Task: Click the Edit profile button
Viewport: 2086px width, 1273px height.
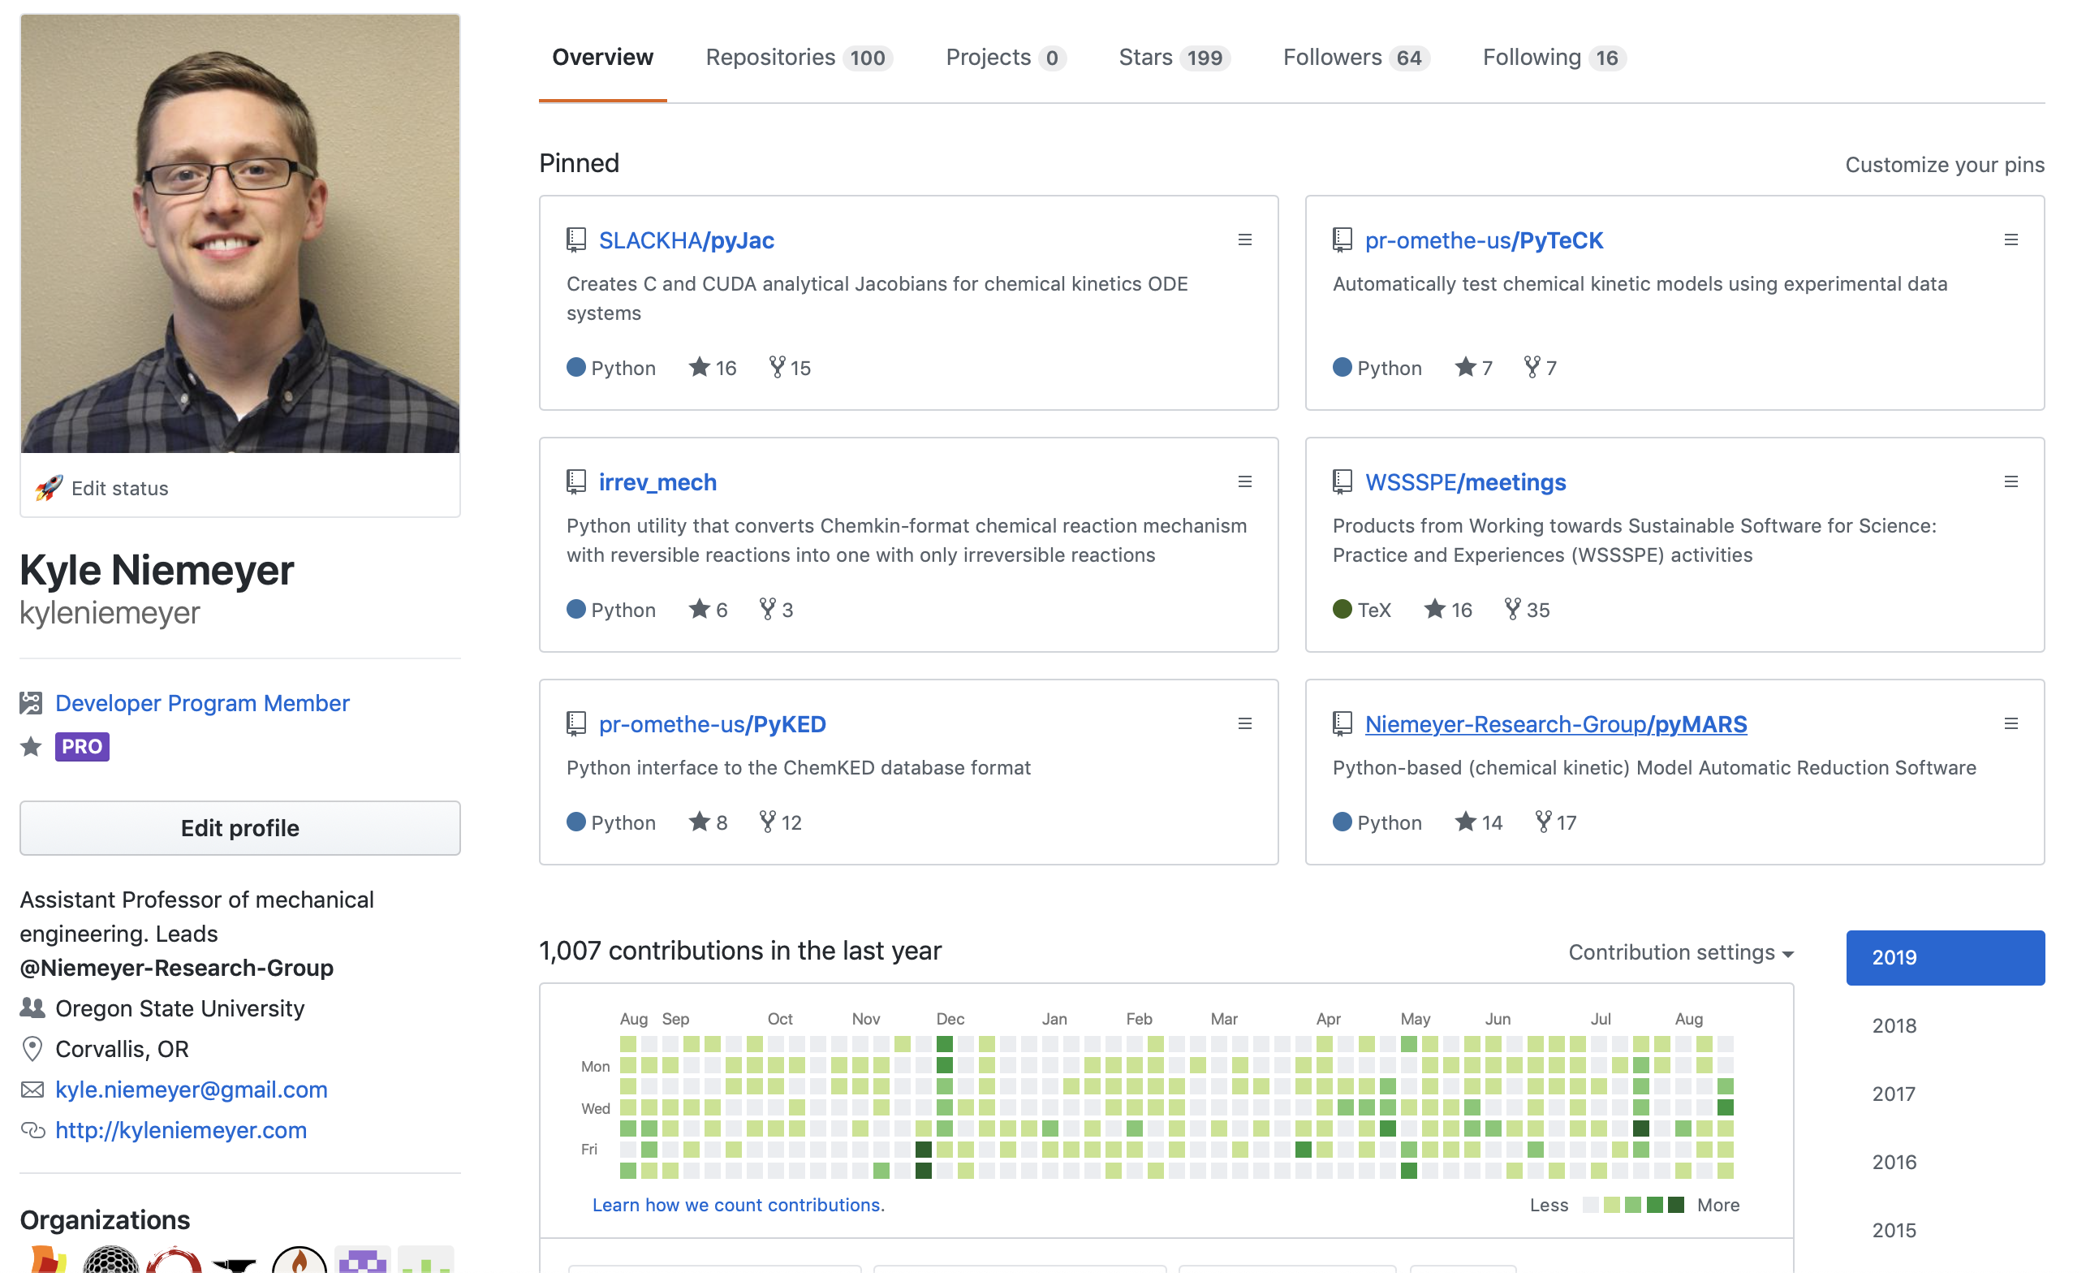Action: pyautogui.click(x=239, y=828)
